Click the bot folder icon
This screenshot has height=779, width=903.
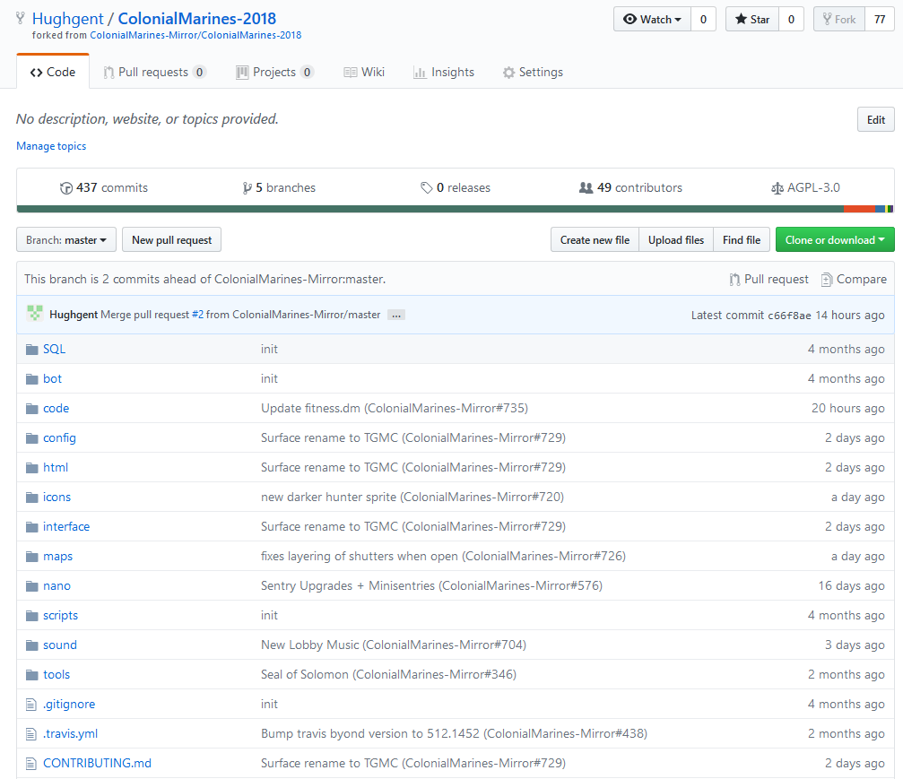(31, 379)
